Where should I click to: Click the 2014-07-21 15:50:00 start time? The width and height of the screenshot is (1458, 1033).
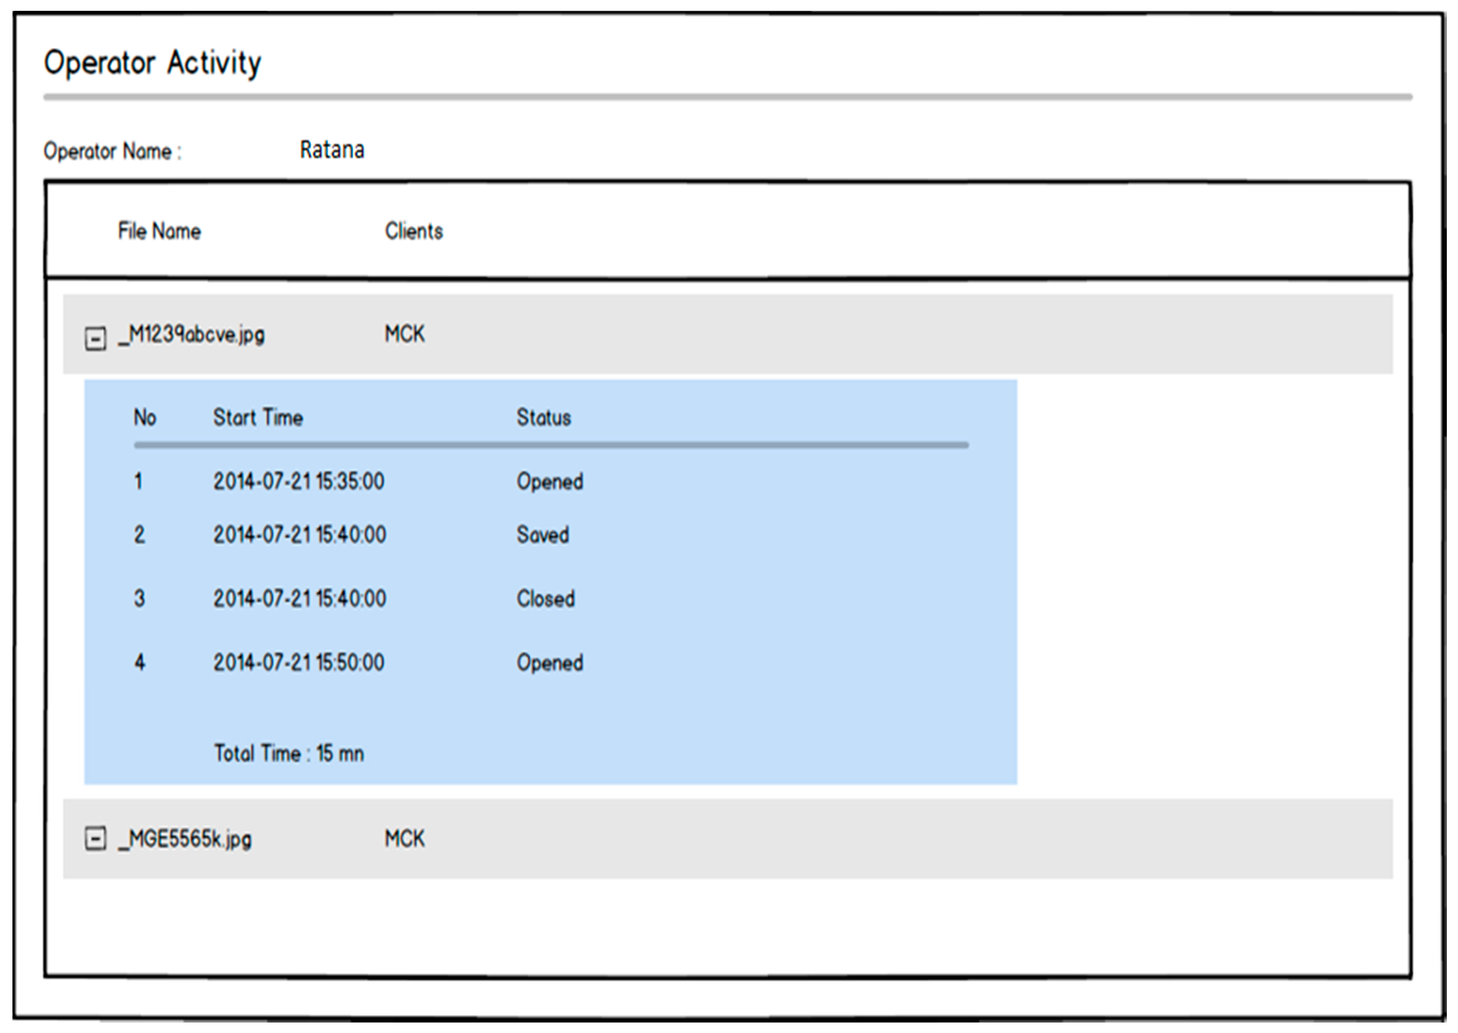point(299,663)
